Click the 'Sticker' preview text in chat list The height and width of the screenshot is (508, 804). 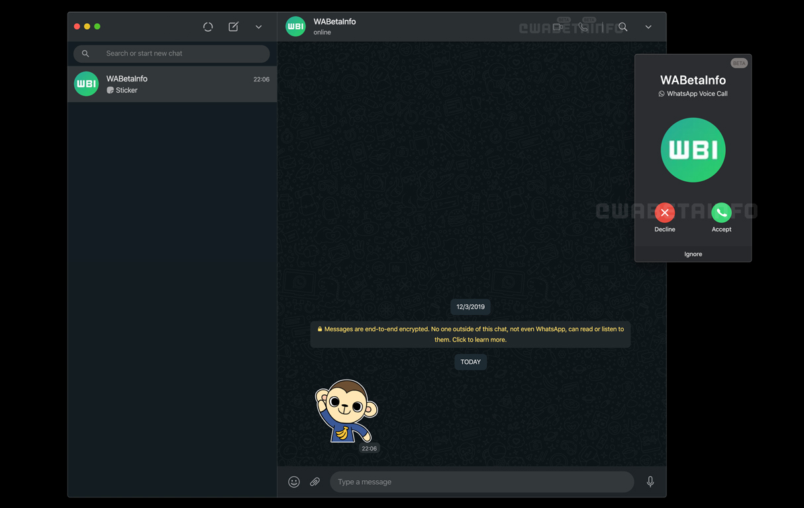tap(126, 90)
